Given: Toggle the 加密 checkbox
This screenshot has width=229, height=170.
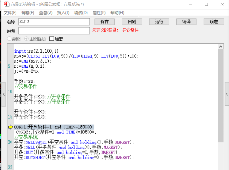Looking at the screenshot, I should pyautogui.click(x=52, y=38).
